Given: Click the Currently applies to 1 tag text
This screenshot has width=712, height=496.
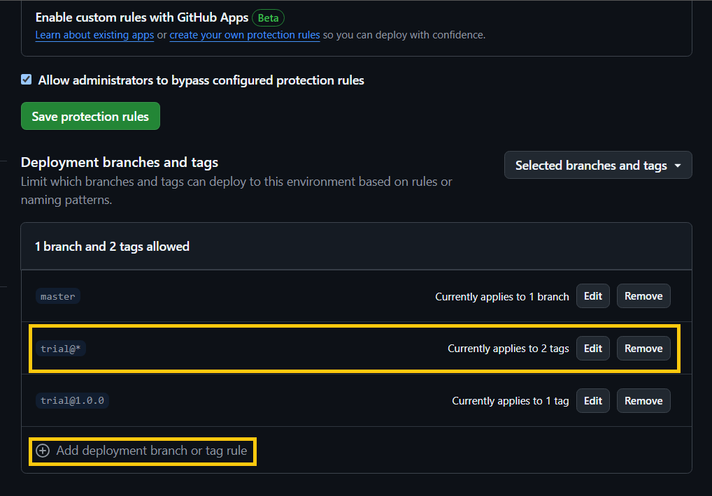Looking at the screenshot, I should point(510,401).
